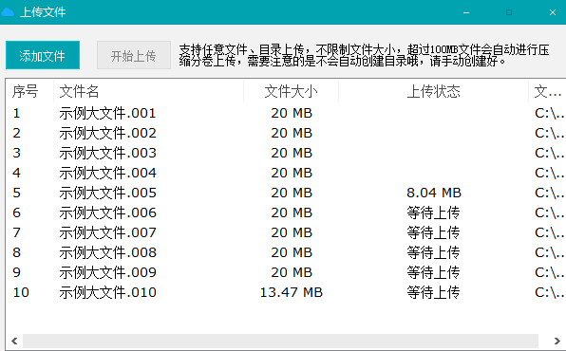Viewport: 566px width, 351px height.
Task: Select the row 示例大文件.001
Action: click(x=286, y=113)
